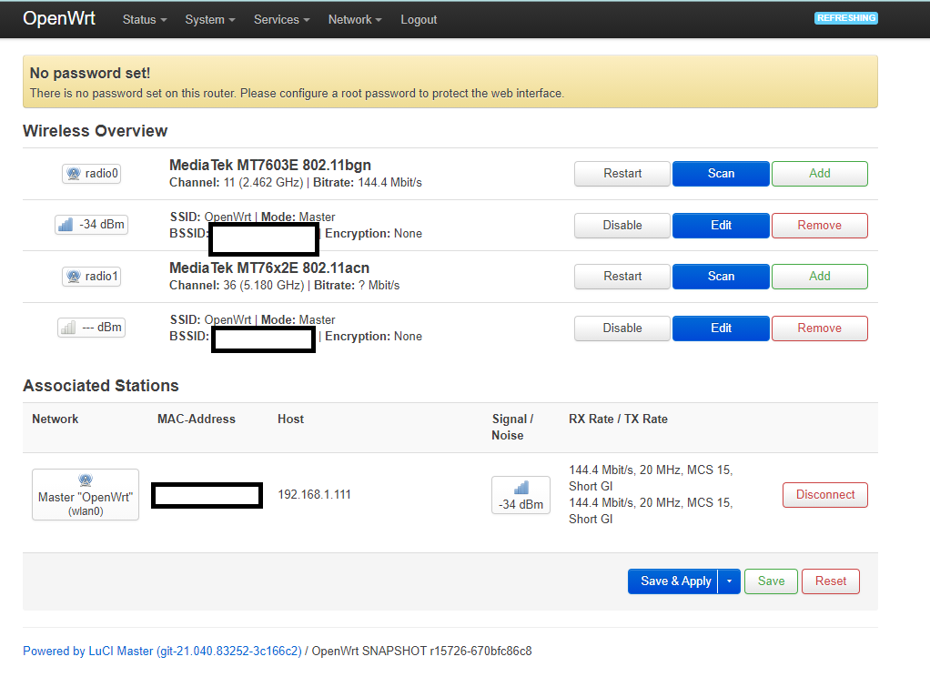The width and height of the screenshot is (930, 677).
Task: Click the Signal / Noise column header
Action: (512, 427)
